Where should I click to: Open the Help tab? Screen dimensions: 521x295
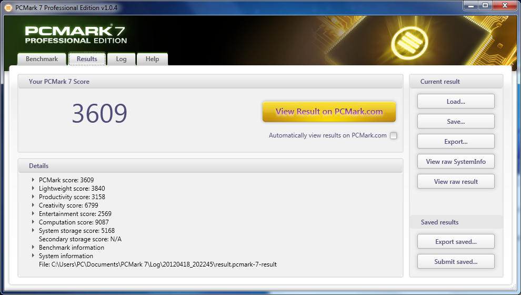(x=152, y=59)
